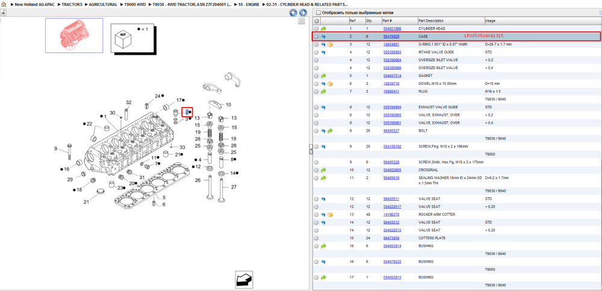Select usage text 'D=26.7 x 1.7 mm'

tap(498, 44)
